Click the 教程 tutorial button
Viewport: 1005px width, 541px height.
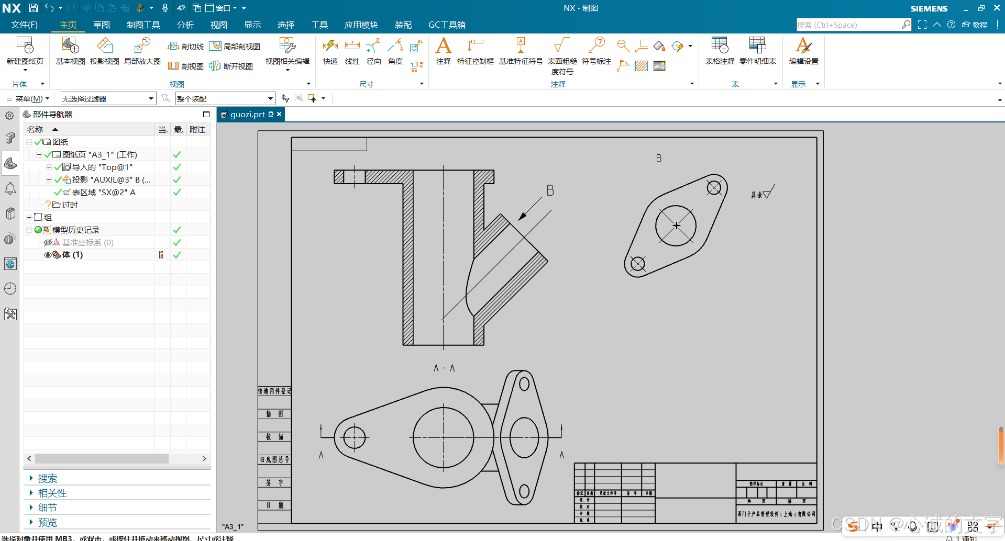pyautogui.click(x=975, y=25)
